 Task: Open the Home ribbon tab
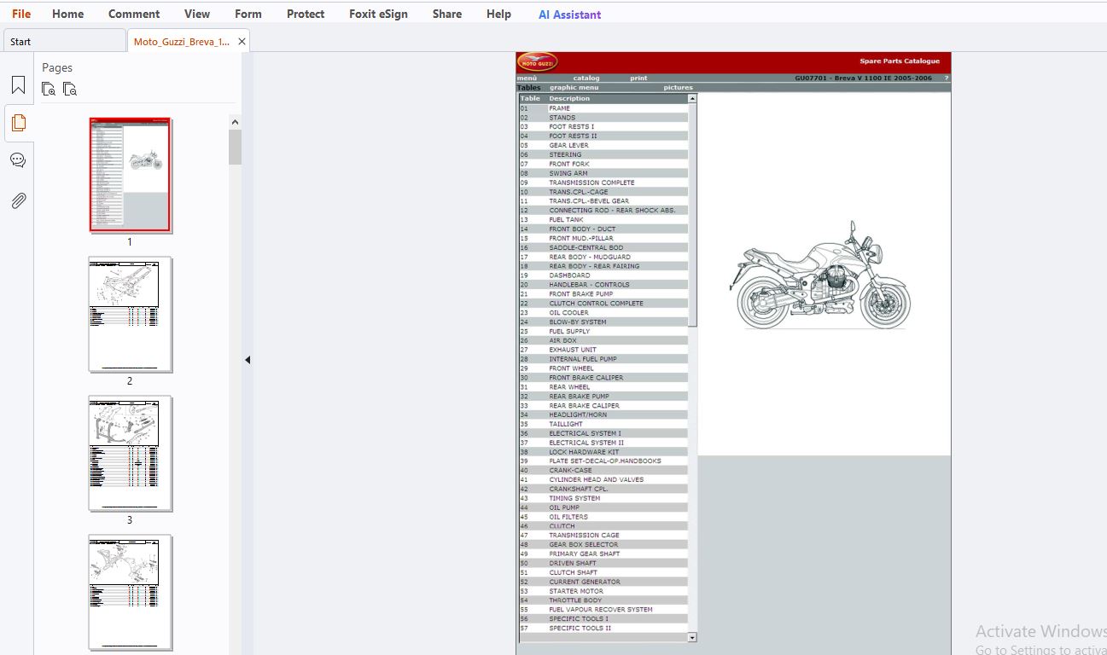coord(67,14)
